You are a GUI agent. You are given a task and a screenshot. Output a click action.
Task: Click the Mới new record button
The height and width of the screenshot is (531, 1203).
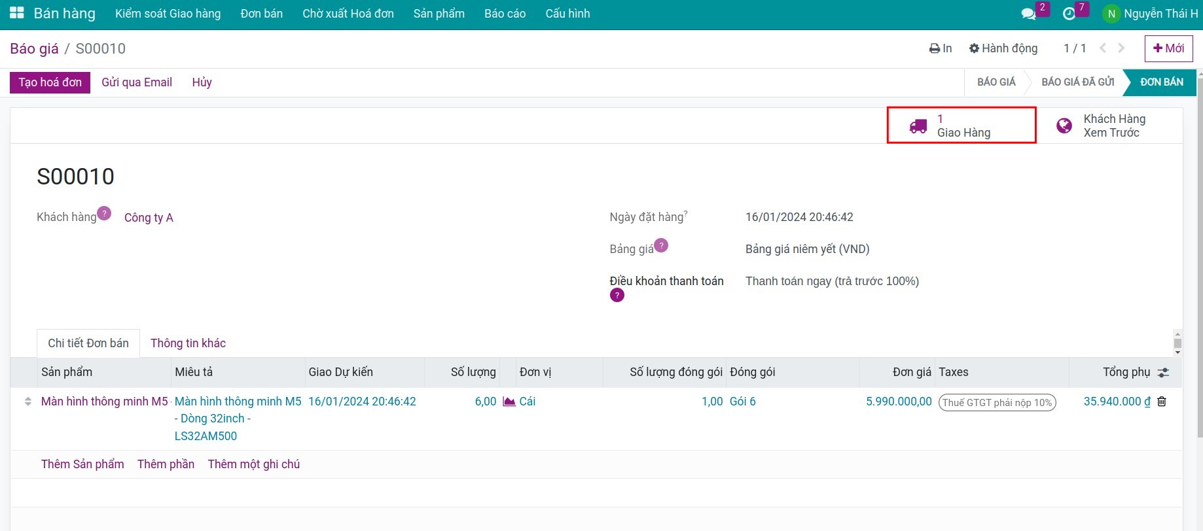coord(1168,48)
